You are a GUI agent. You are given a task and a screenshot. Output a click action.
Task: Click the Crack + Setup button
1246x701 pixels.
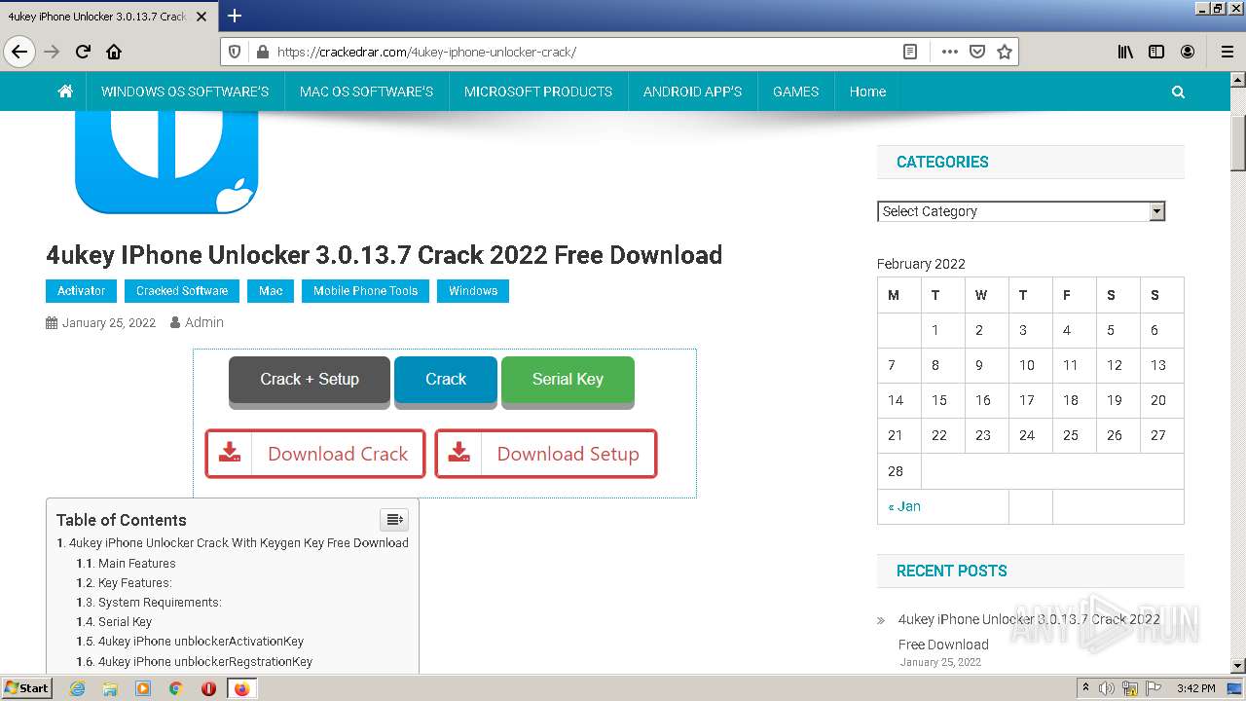coord(310,380)
